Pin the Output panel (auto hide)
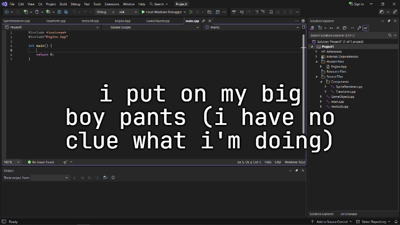The height and width of the screenshot is (225, 400). click(296, 170)
